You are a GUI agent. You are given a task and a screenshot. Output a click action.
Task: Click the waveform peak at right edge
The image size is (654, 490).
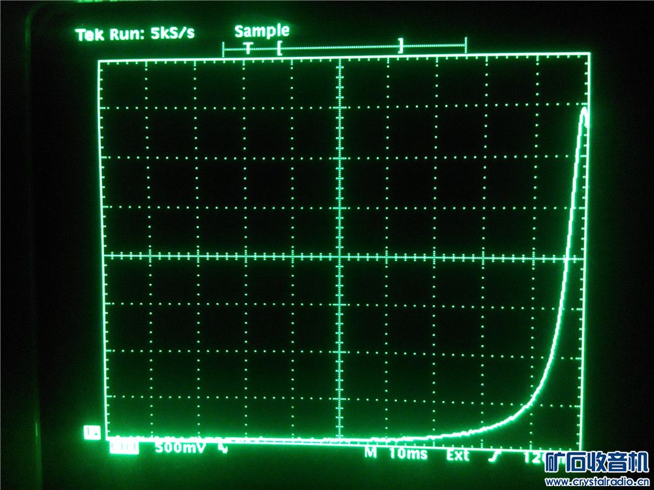coord(583,112)
